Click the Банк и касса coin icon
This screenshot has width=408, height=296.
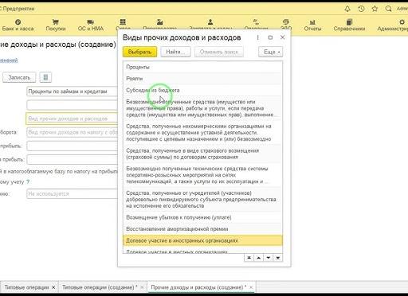click(18, 22)
